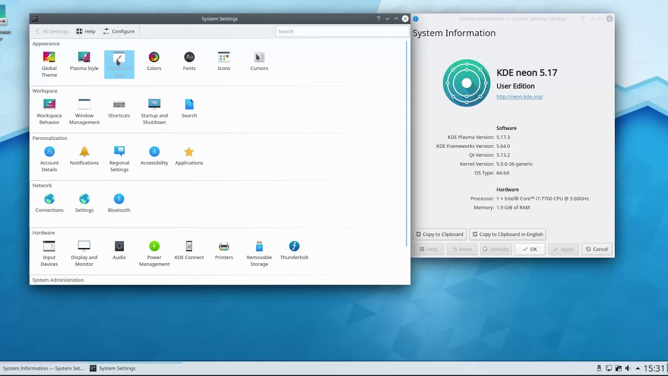Click Copy to Clipboard in English
Image resolution: width=668 pixels, height=376 pixels.
coord(508,234)
